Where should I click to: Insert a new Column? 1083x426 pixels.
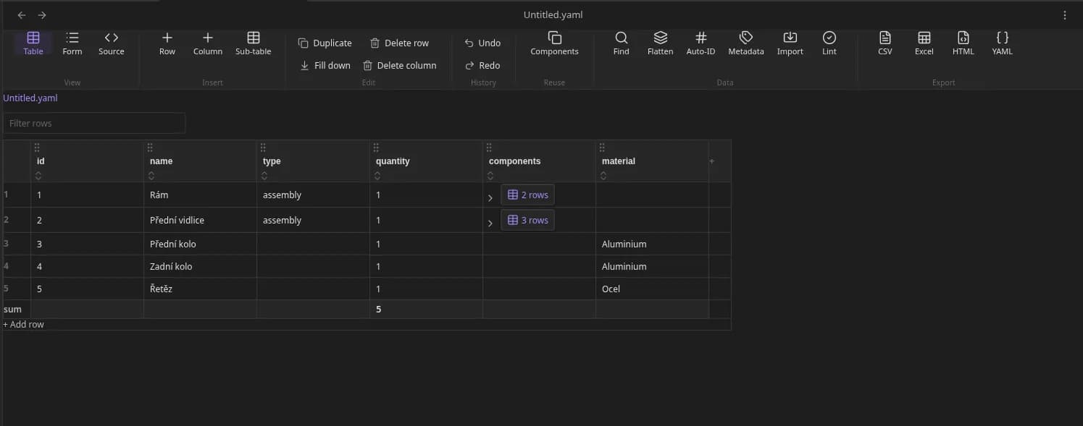pyautogui.click(x=208, y=43)
